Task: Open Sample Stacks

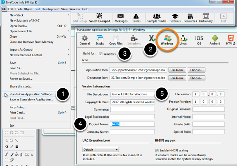Action: tap(157, 18)
